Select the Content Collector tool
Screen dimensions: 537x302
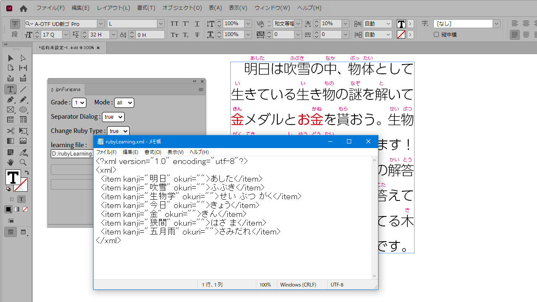pos(10,78)
